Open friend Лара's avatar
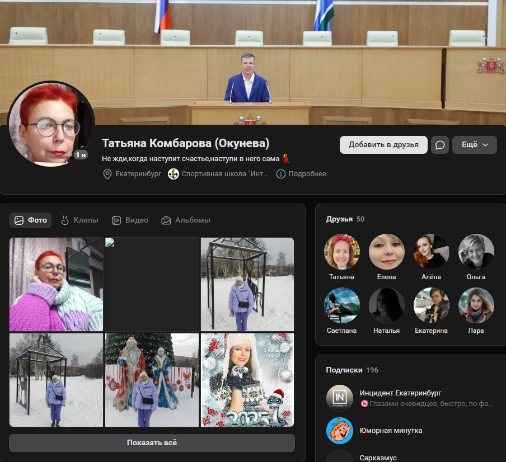The height and width of the screenshot is (462, 506). [x=476, y=305]
